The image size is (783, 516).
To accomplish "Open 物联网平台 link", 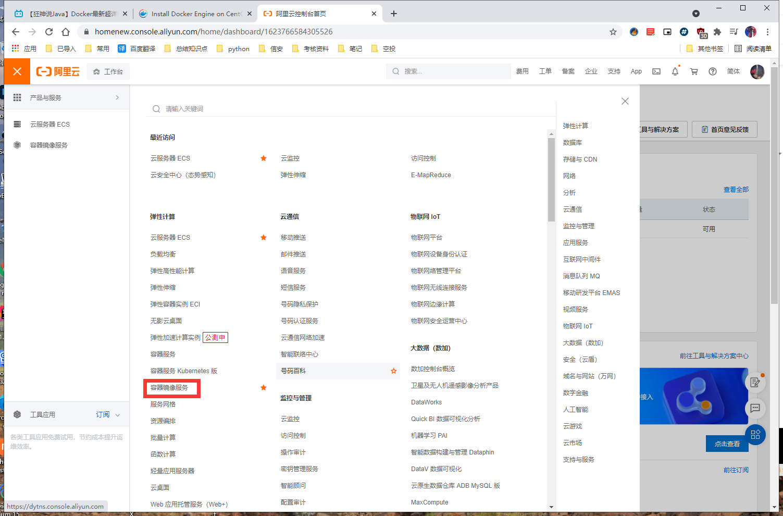I will click(427, 238).
